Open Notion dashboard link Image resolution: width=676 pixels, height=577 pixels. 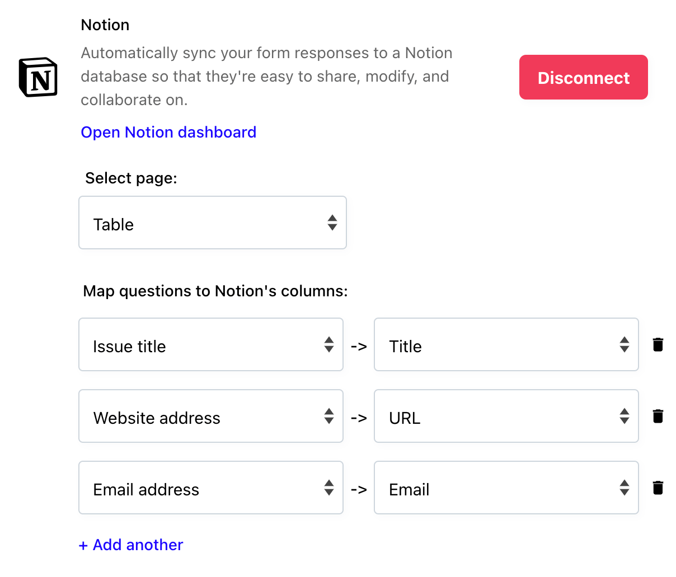[168, 132]
